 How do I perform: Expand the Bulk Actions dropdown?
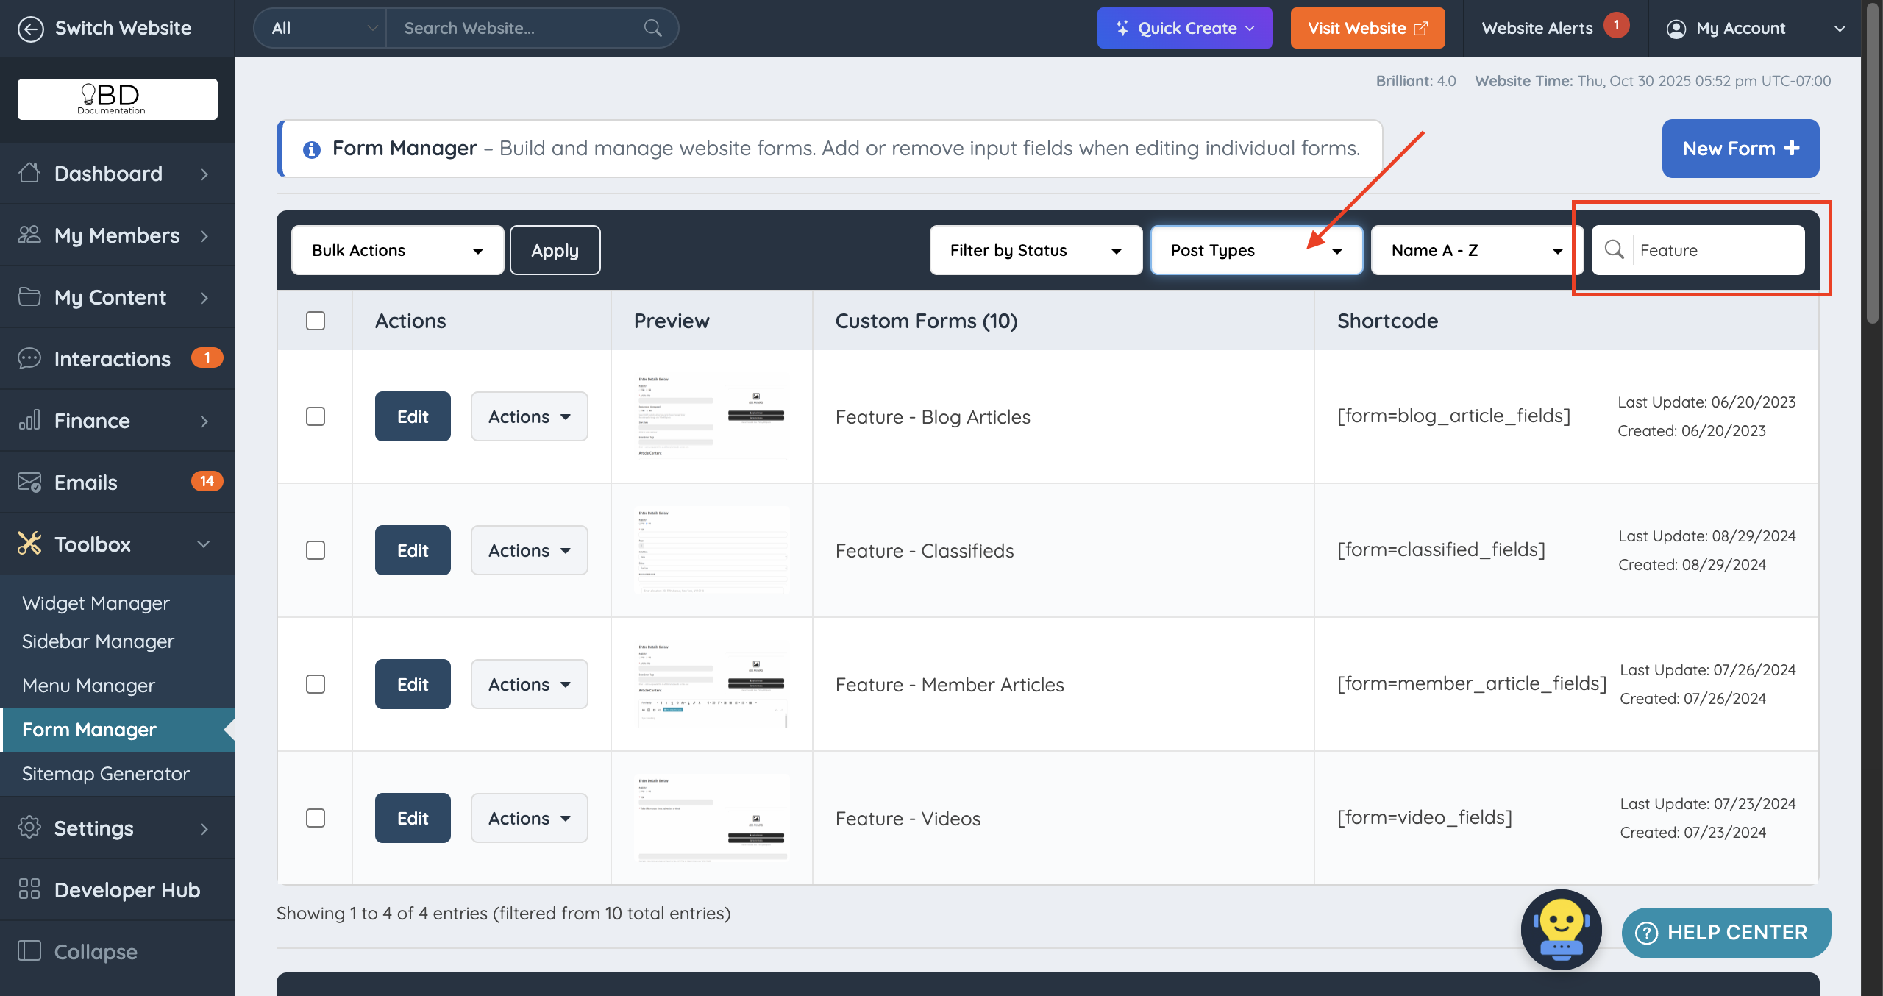point(397,251)
